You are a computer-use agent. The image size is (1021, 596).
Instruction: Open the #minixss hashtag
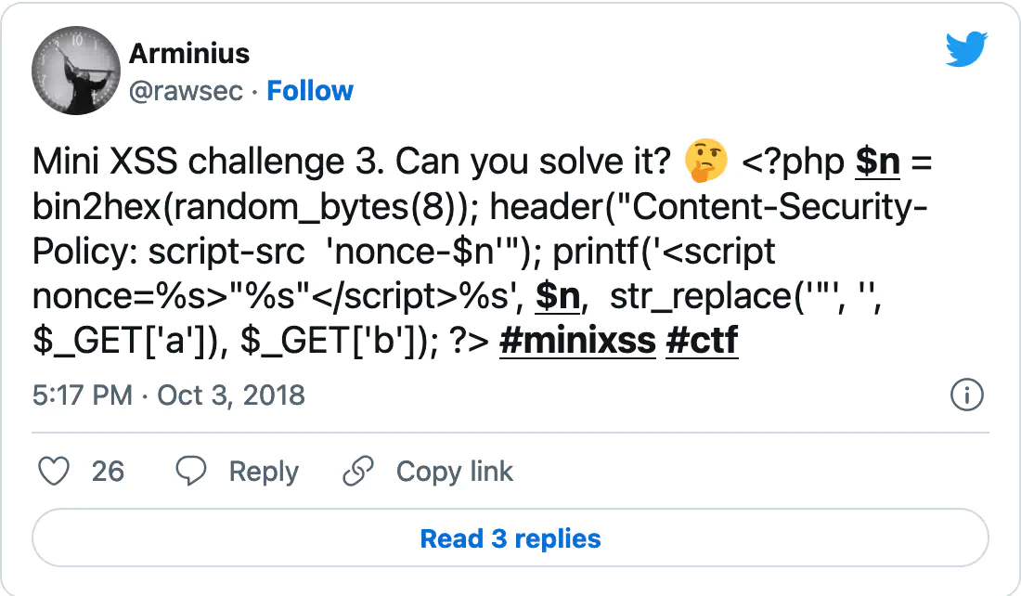click(577, 340)
